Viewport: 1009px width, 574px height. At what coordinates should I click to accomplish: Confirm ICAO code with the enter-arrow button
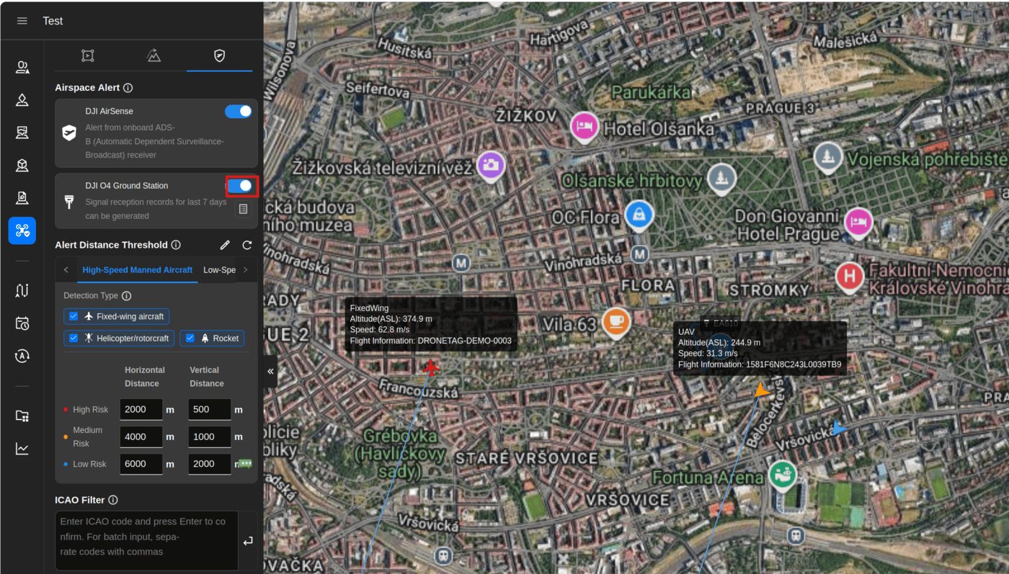coord(248,541)
